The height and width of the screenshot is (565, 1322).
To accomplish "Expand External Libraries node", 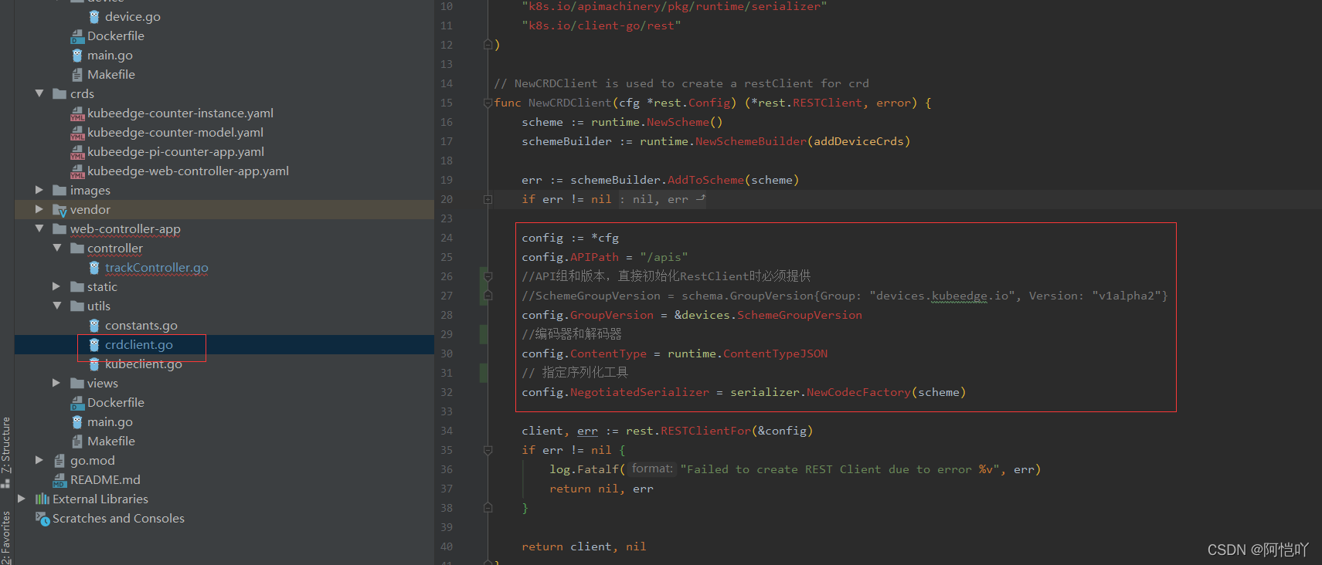I will click(x=22, y=499).
